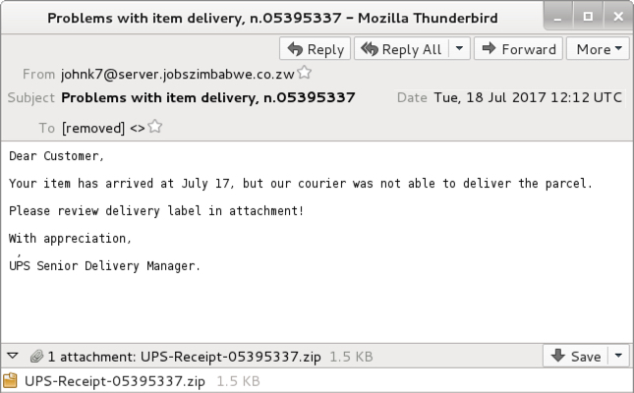Minimize the Thunderbird window
Image resolution: width=634 pixels, height=393 pixels.
[x=558, y=17]
